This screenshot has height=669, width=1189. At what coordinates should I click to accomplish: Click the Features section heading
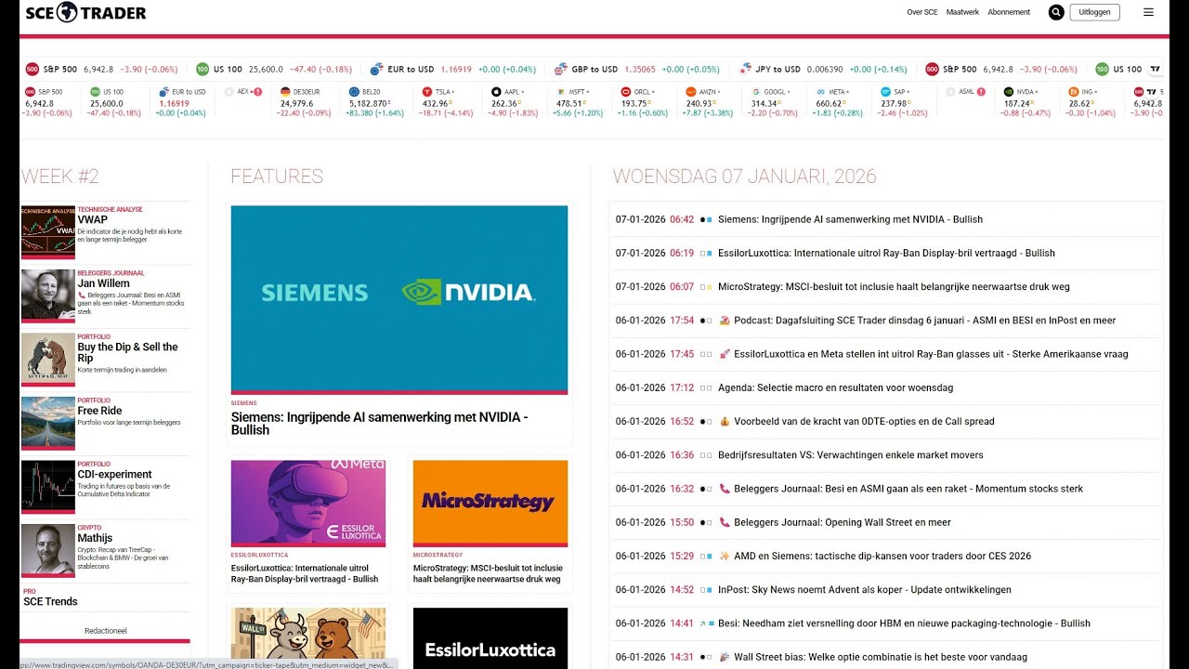point(277,177)
